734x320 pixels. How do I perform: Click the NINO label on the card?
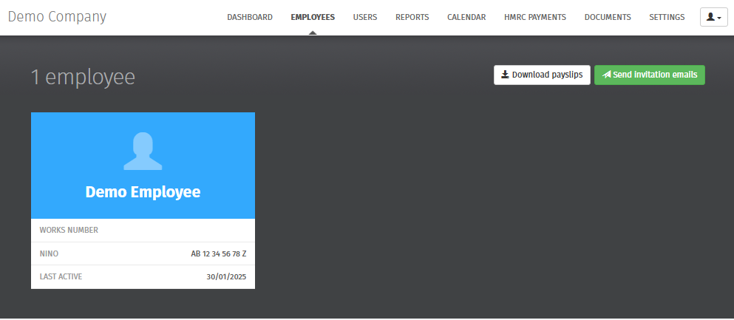(49, 253)
